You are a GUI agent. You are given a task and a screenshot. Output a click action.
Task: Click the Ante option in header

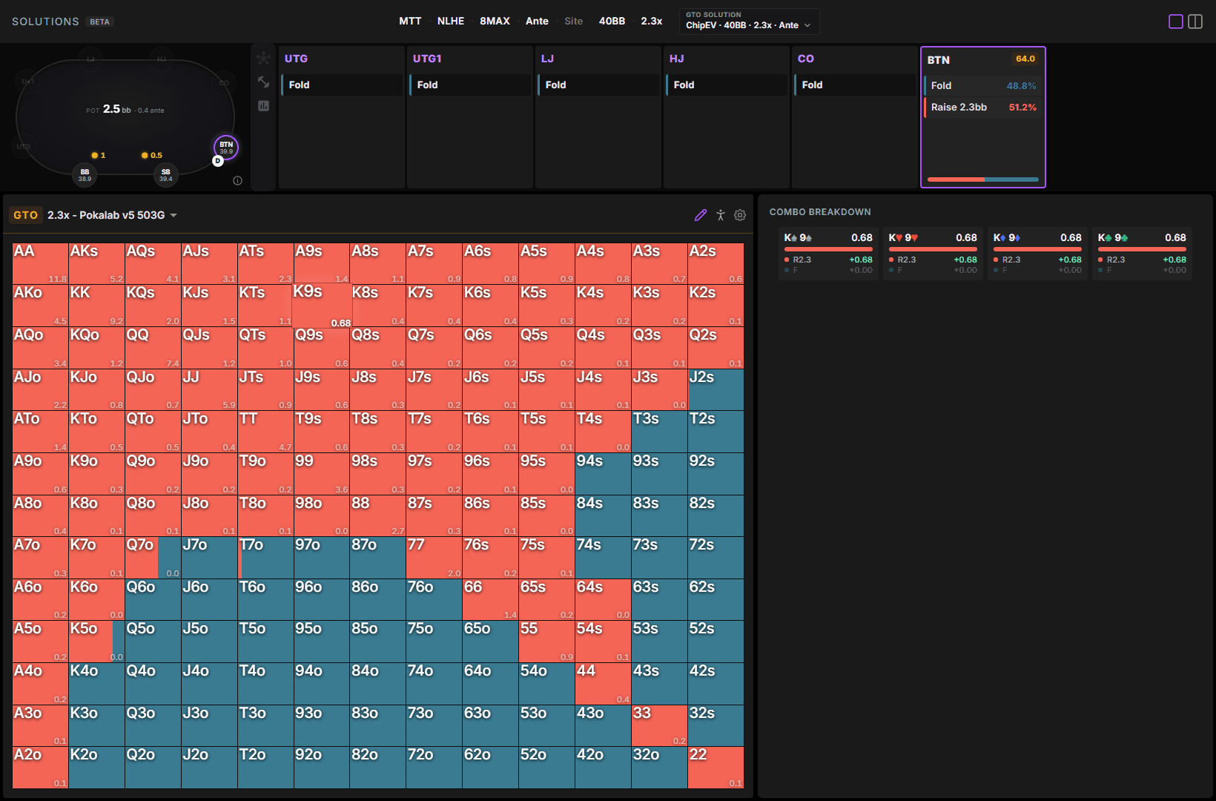click(x=537, y=21)
